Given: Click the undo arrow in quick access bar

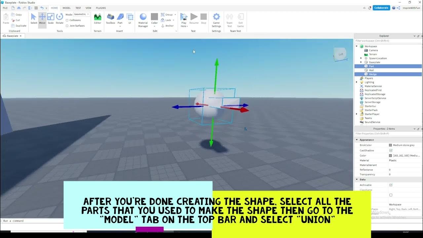Looking at the screenshot, I should (x=42, y=8).
